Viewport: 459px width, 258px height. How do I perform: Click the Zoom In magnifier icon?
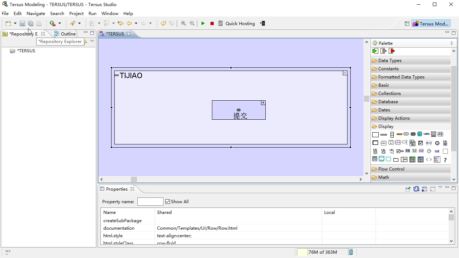pyautogui.click(x=183, y=23)
